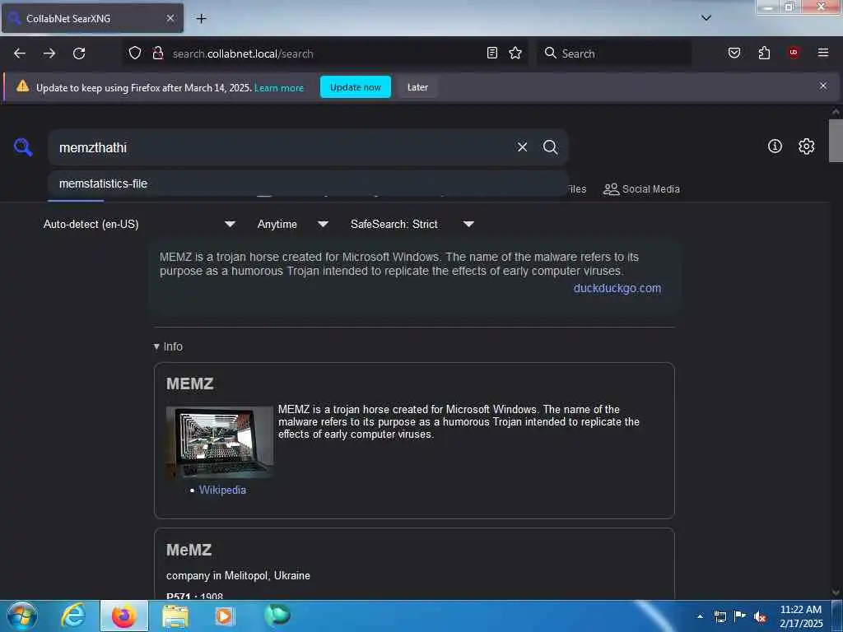Click the MEMZ laptop thumbnail image
The width and height of the screenshot is (843, 632).
(219, 442)
